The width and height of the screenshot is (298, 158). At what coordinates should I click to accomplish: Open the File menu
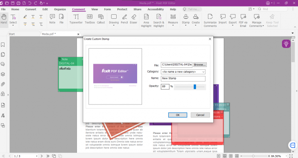[3, 9]
